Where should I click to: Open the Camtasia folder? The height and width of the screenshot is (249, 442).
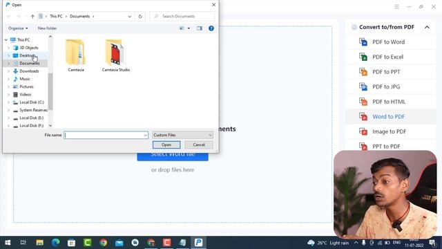pos(75,55)
